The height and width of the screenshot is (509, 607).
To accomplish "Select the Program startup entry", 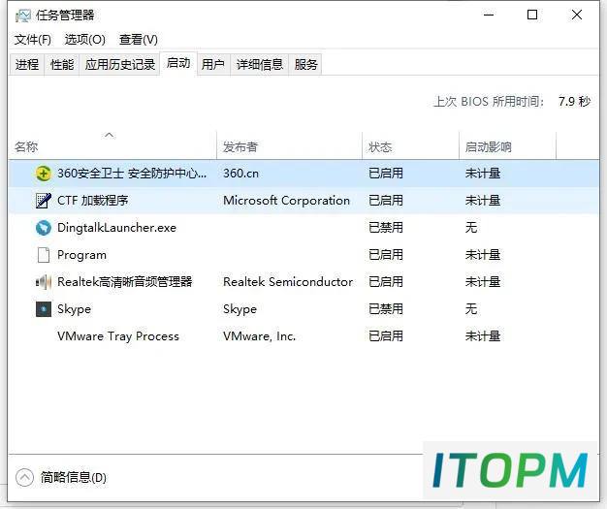I will pos(81,255).
